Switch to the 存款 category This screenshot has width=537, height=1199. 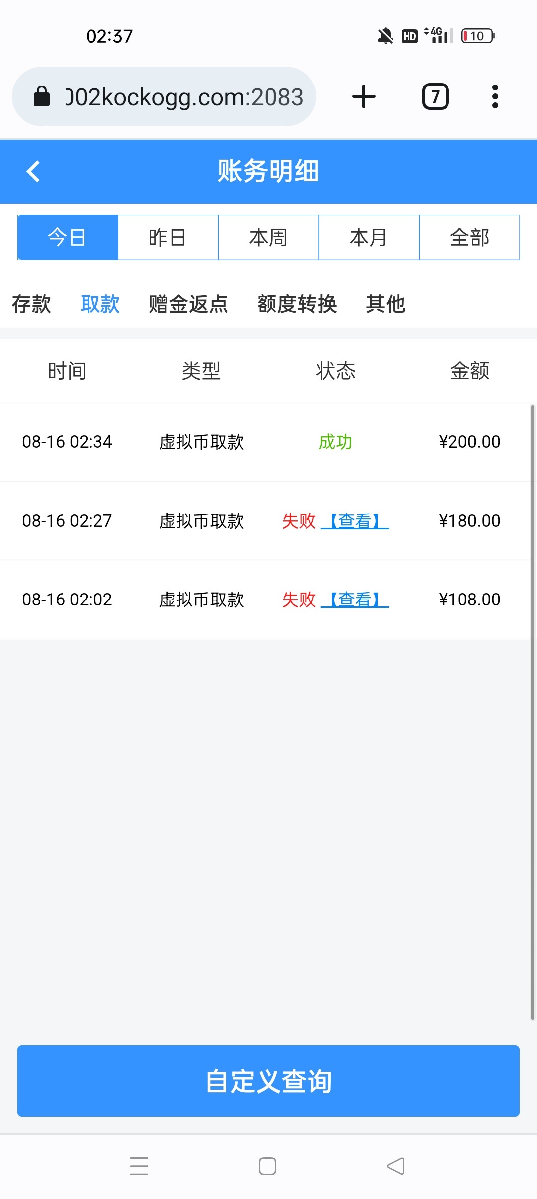click(31, 304)
